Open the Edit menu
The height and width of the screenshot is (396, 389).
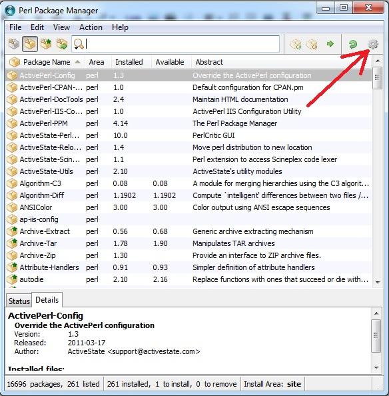click(37, 27)
